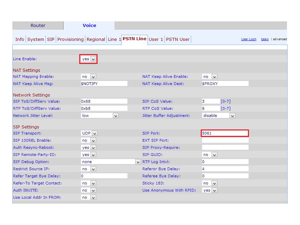Select the RTP CoS Value field

[x=210, y=108]
